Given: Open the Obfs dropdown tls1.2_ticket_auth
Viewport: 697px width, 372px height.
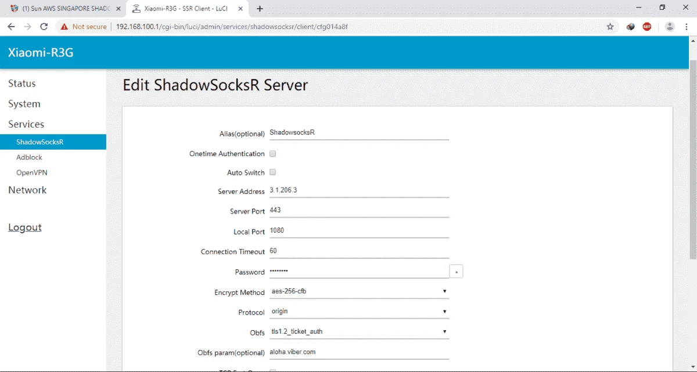Looking at the screenshot, I should point(359,332).
